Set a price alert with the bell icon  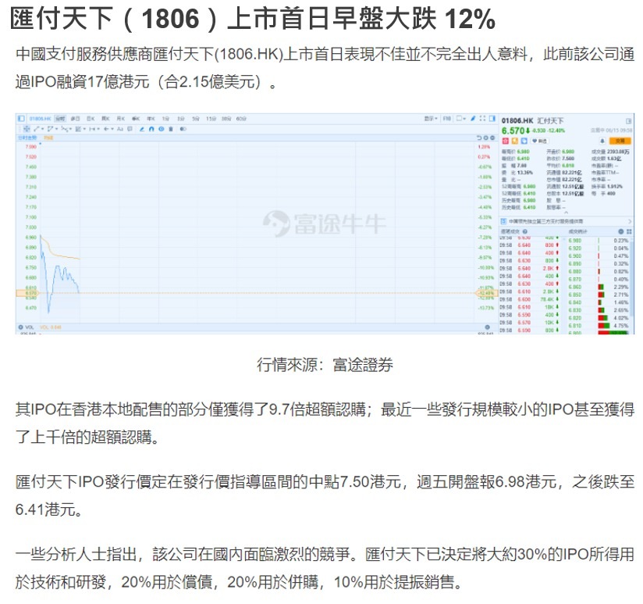pyautogui.click(x=602, y=141)
